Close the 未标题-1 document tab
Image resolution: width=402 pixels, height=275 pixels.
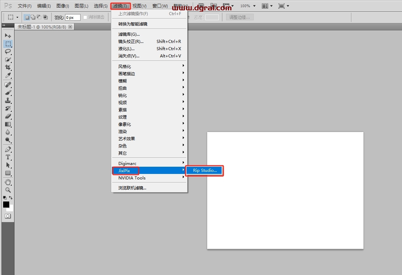pyautogui.click(x=70, y=26)
